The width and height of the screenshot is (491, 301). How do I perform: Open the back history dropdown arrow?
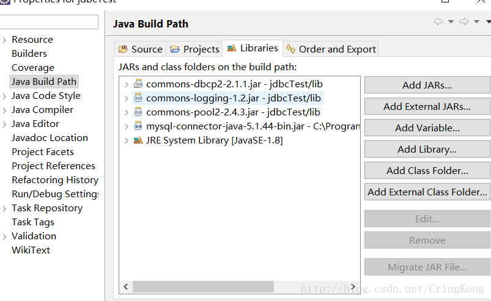tap(451, 22)
